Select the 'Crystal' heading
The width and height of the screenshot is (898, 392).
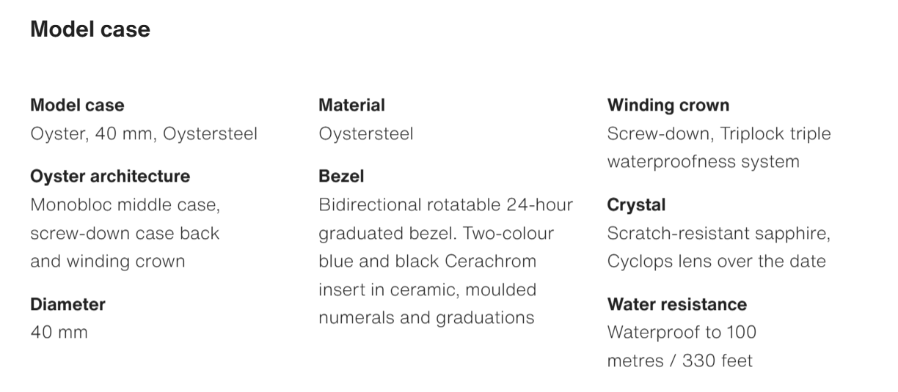[636, 205]
